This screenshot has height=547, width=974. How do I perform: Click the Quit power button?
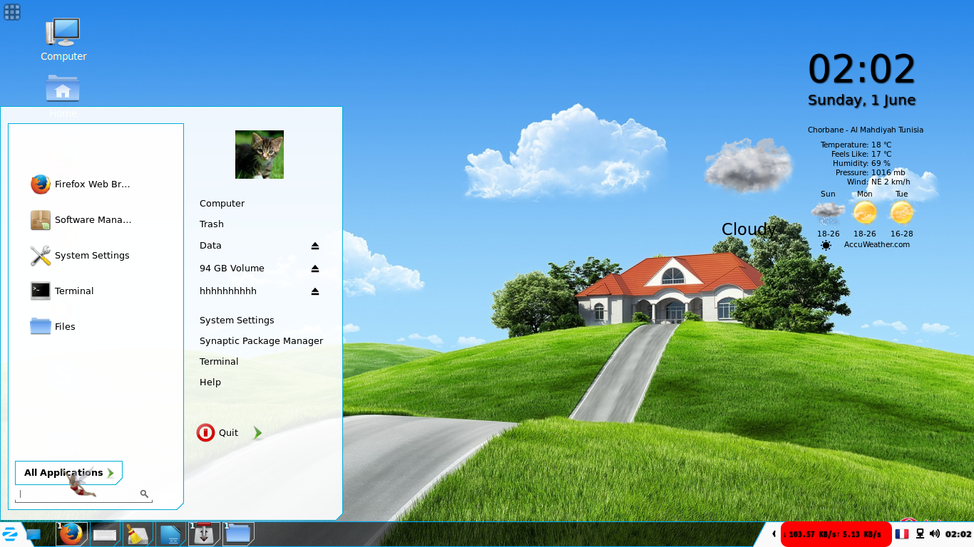(x=217, y=432)
